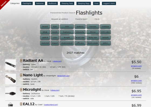Open the switch filter
The height and width of the screenshot is (107, 151).
(45, 37)
